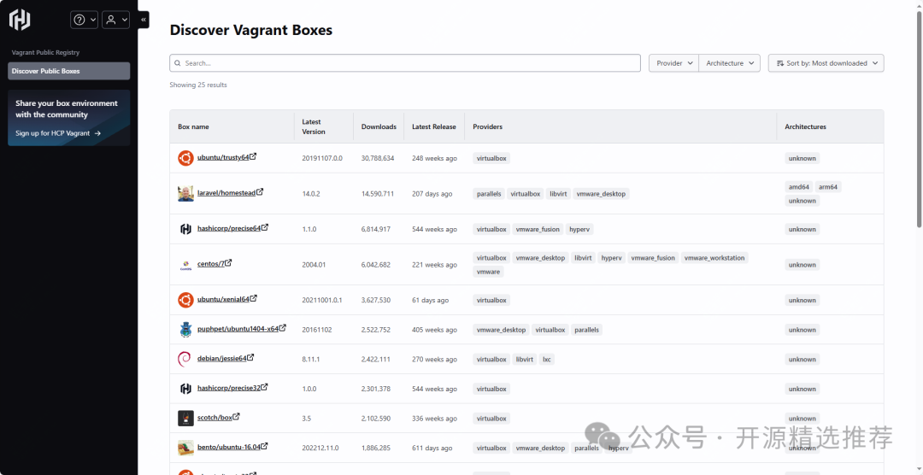The width and height of the screenshot is (923, 475).
Task: Click the magnifier icon in the search field
Action: pos(178,63)
